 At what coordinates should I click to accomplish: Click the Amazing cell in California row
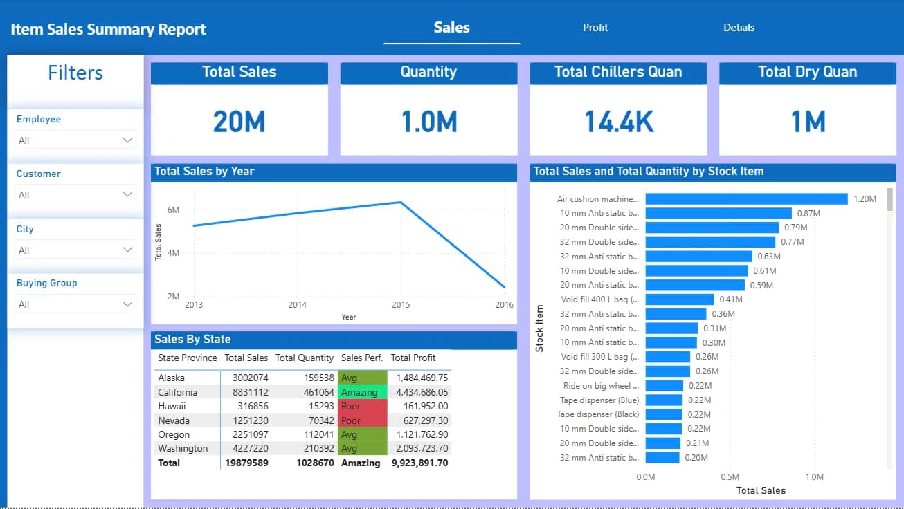pos(362,392)
